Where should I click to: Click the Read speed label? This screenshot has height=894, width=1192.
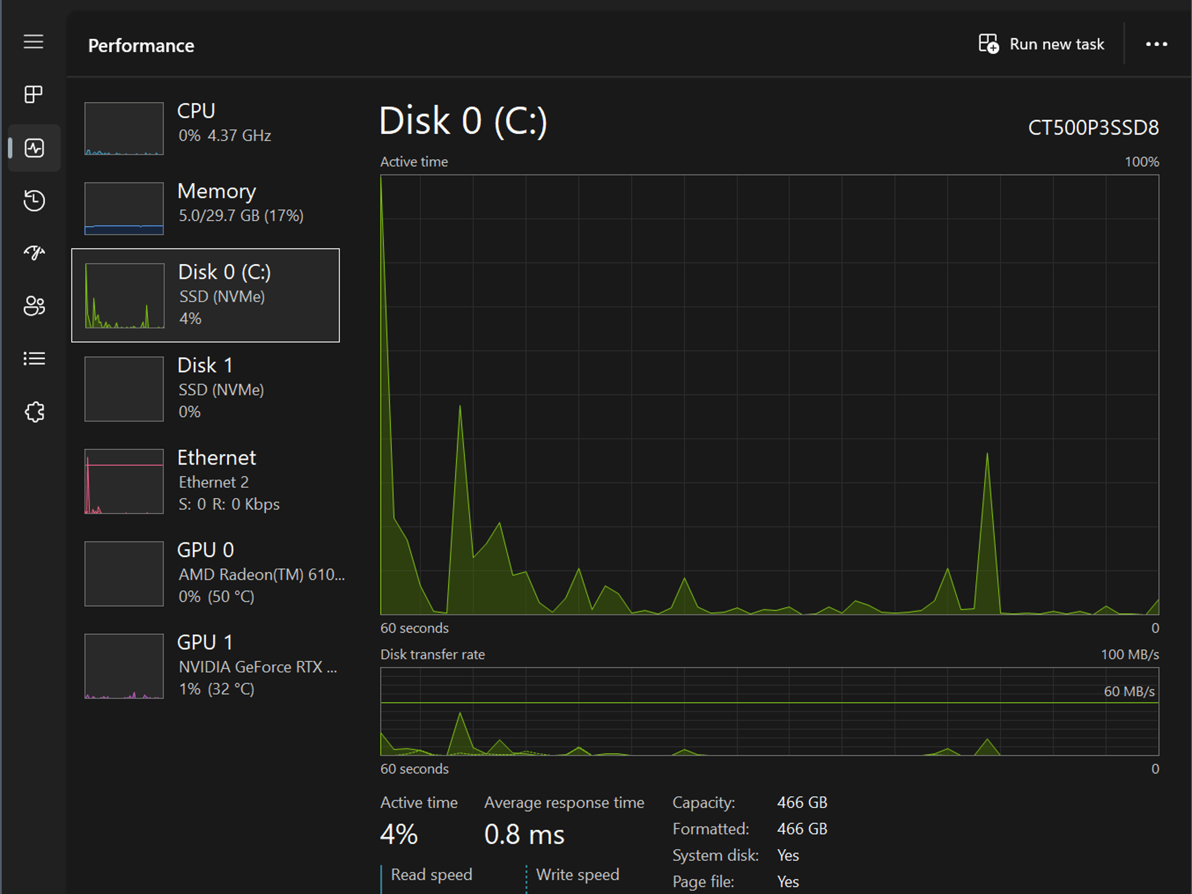(x=431, y=874)
